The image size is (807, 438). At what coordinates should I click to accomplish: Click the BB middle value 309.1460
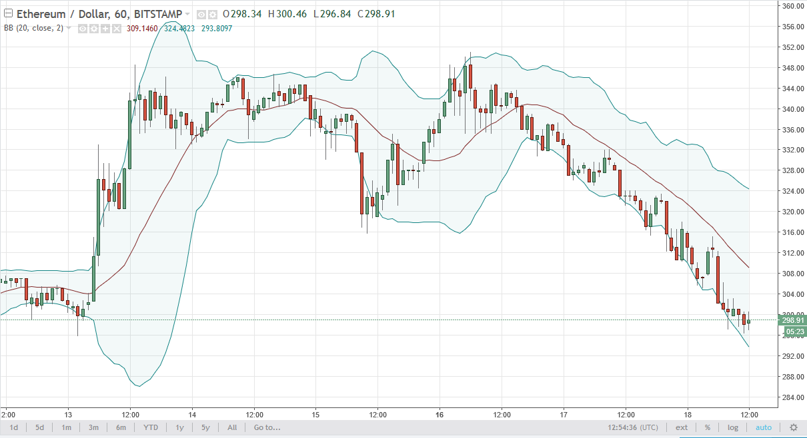click(141, 29)
